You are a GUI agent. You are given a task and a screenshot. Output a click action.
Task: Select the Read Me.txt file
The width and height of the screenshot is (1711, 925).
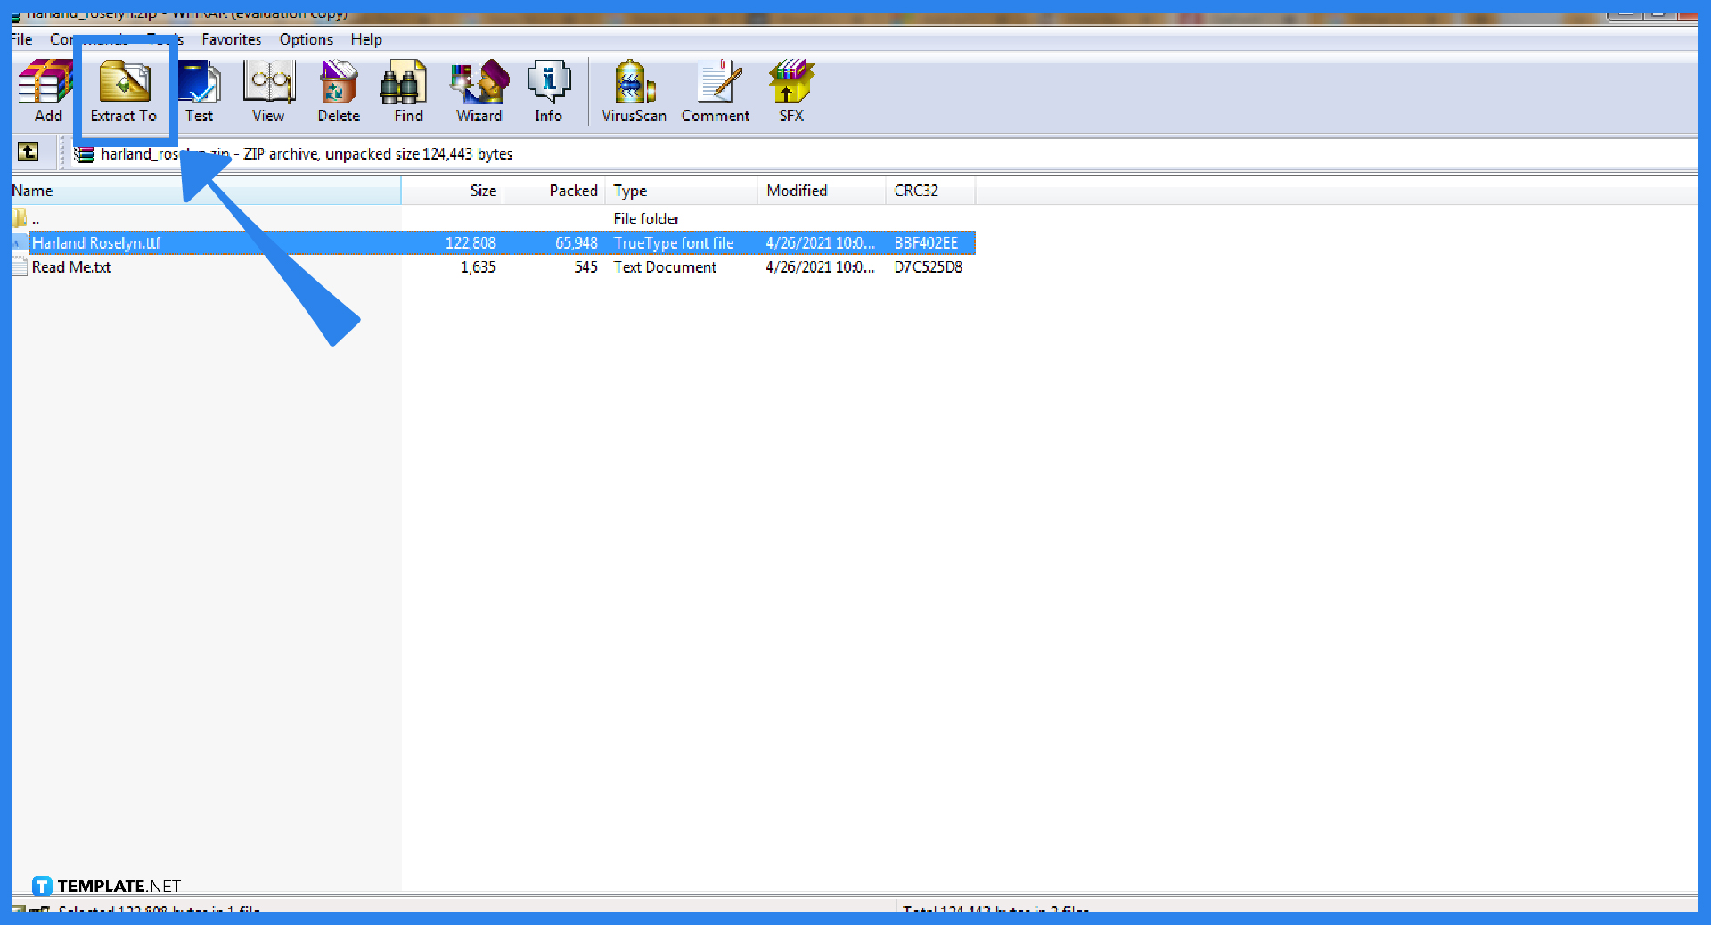tap(71, 267)
